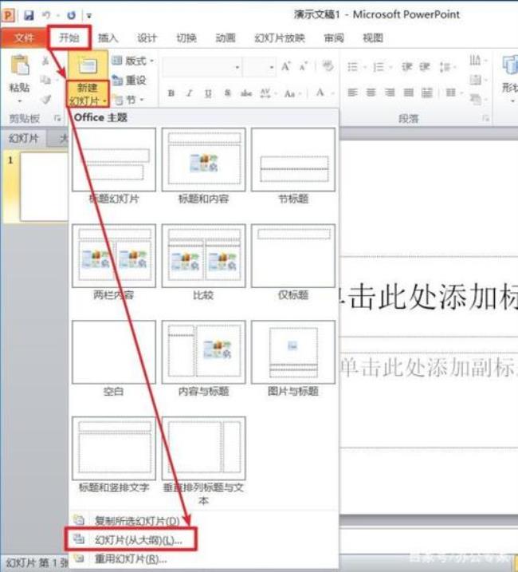This screenshot has width=518, height=572.
Task: Switch to the 切换 tab
Action: tap(186, 38)
